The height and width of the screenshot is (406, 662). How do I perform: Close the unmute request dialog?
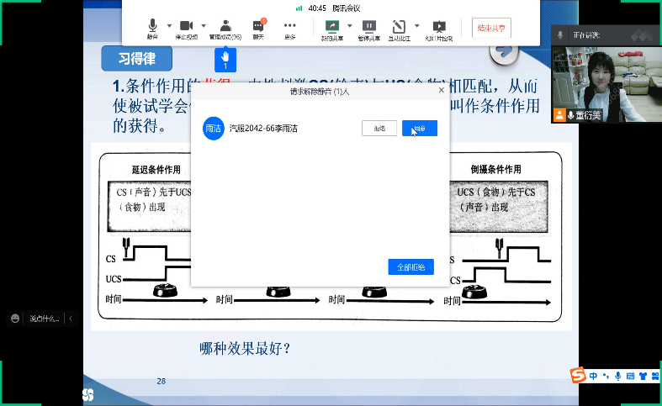point(439,91)
